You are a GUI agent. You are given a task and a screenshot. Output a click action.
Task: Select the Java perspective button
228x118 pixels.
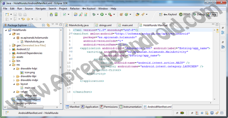[212, 14]
